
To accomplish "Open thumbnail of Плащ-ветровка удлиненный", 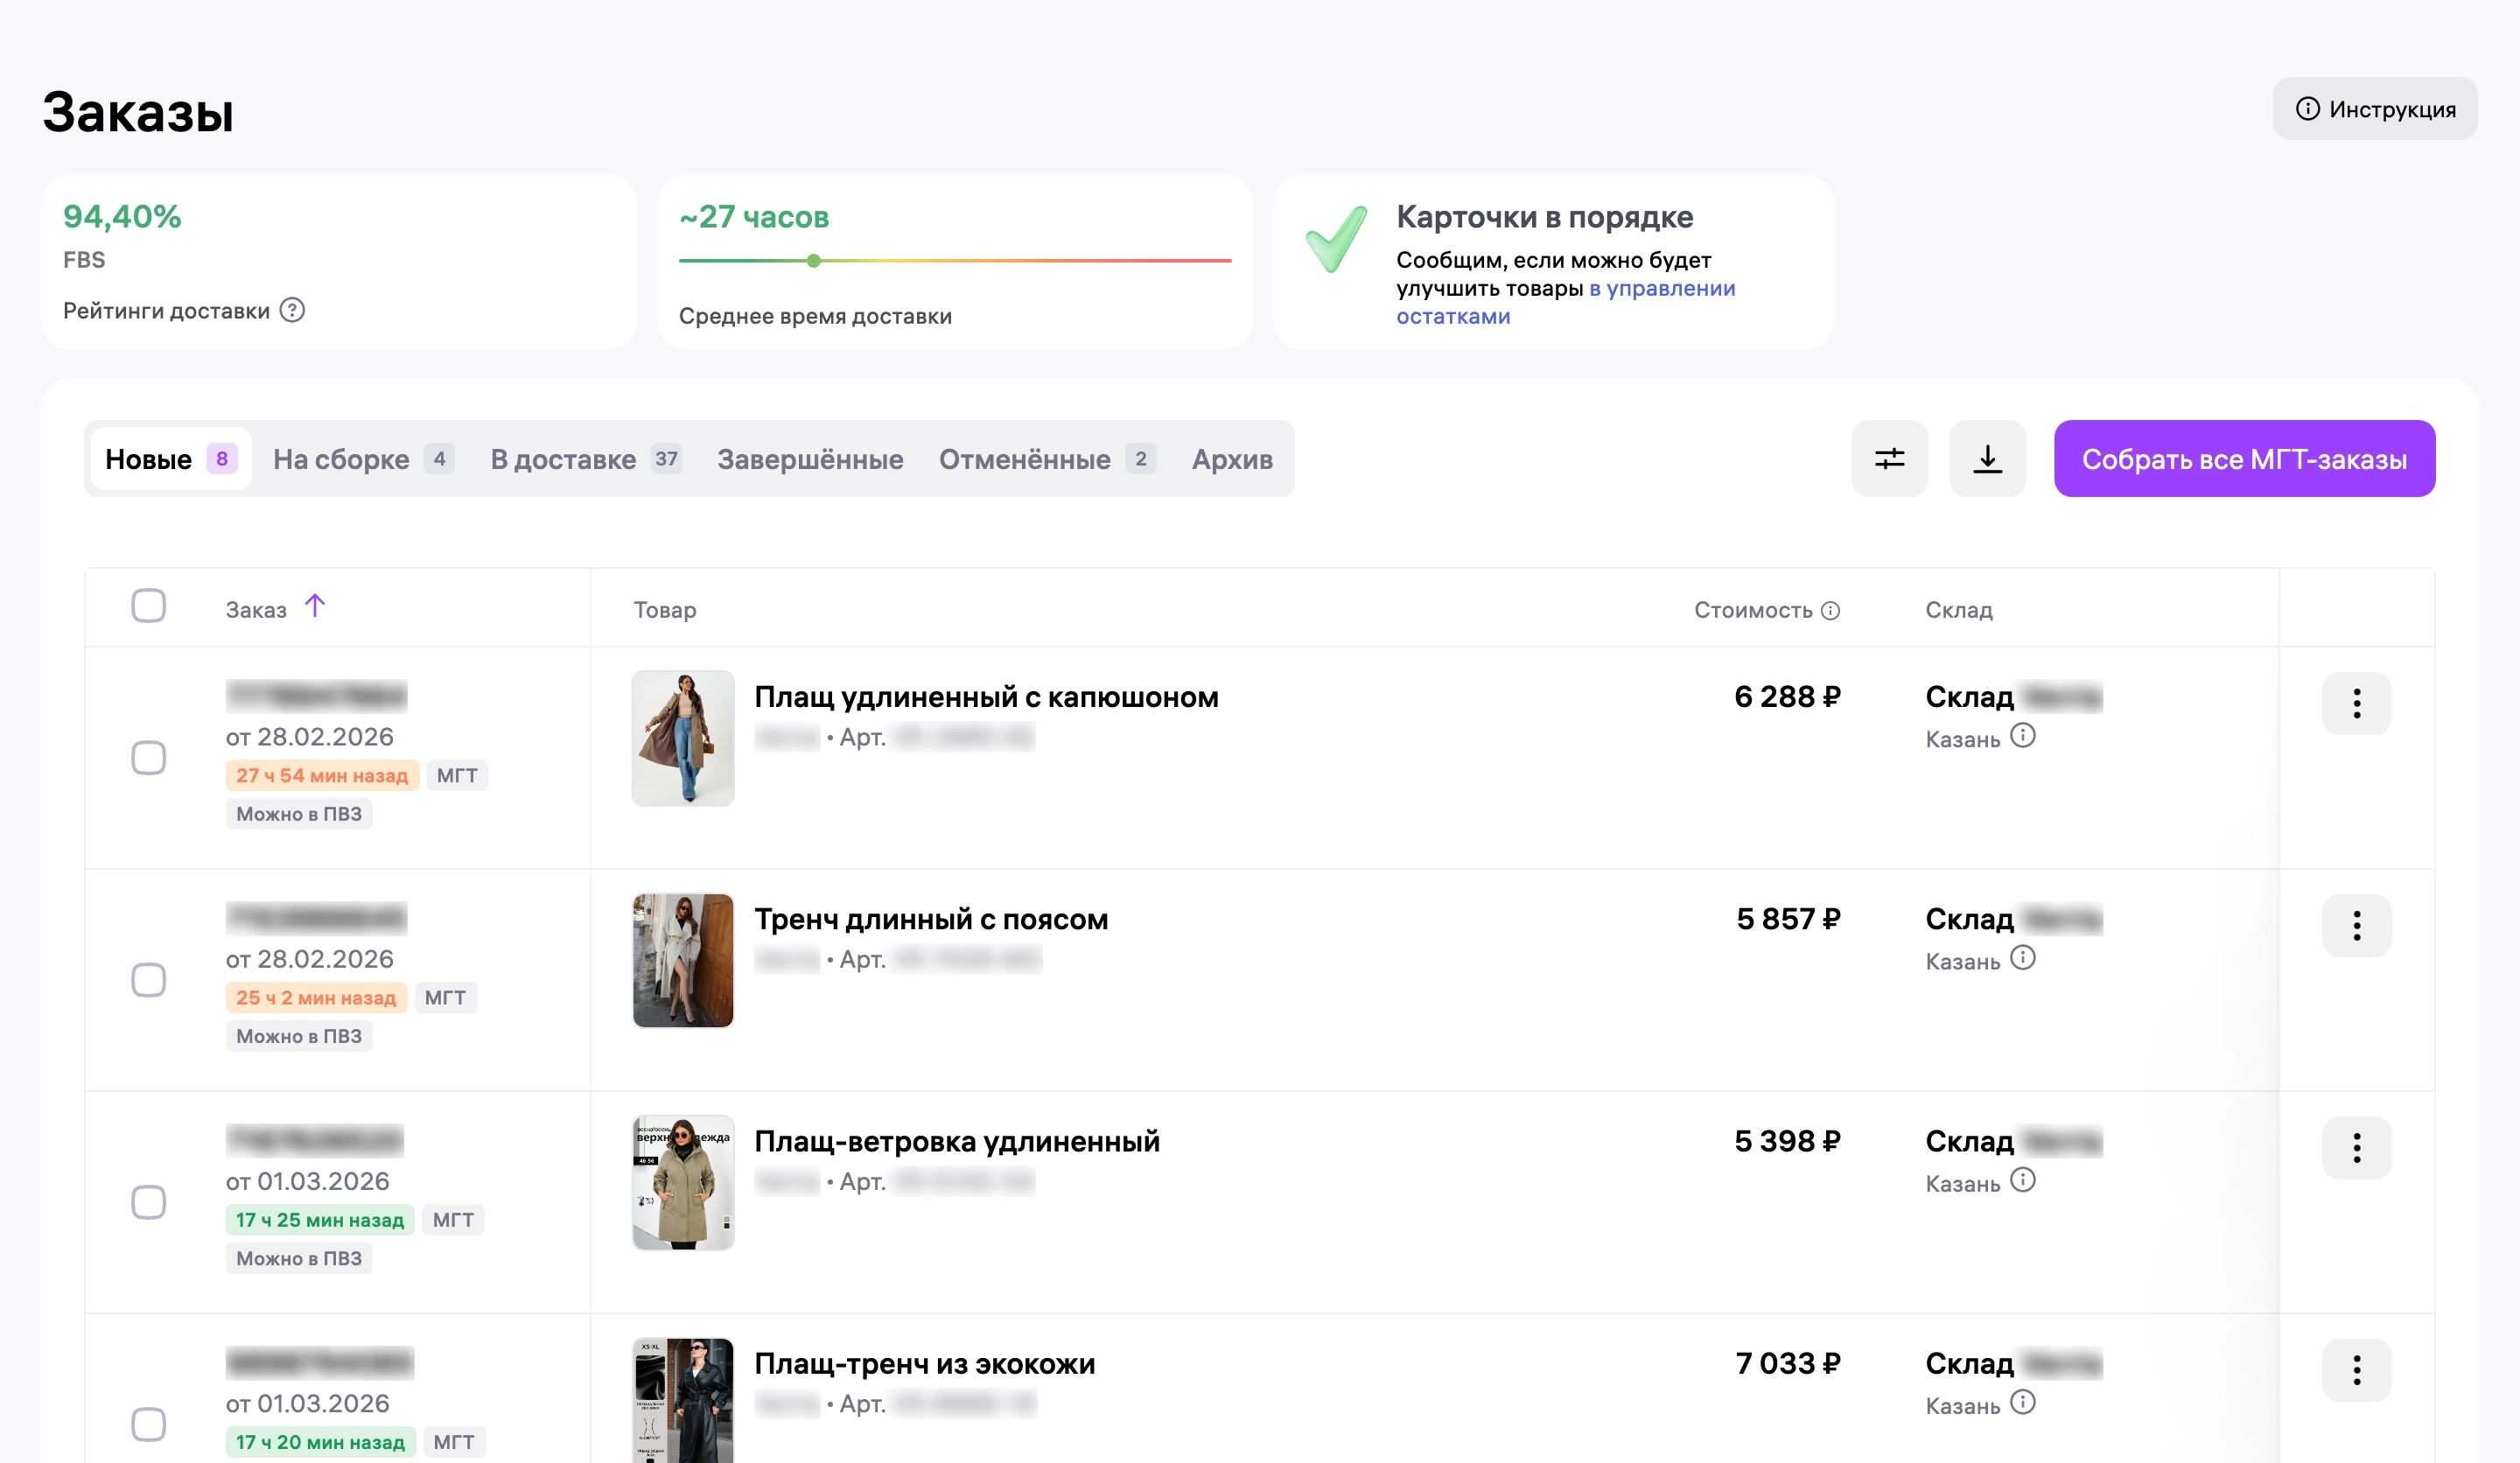I will [683, 1182].
